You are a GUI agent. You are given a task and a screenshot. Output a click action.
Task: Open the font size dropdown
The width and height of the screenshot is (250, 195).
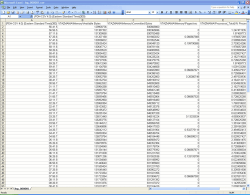click(x=157, y=12)
